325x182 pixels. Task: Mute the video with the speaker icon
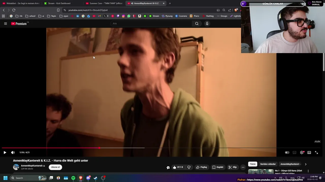(x=13, y=152)
